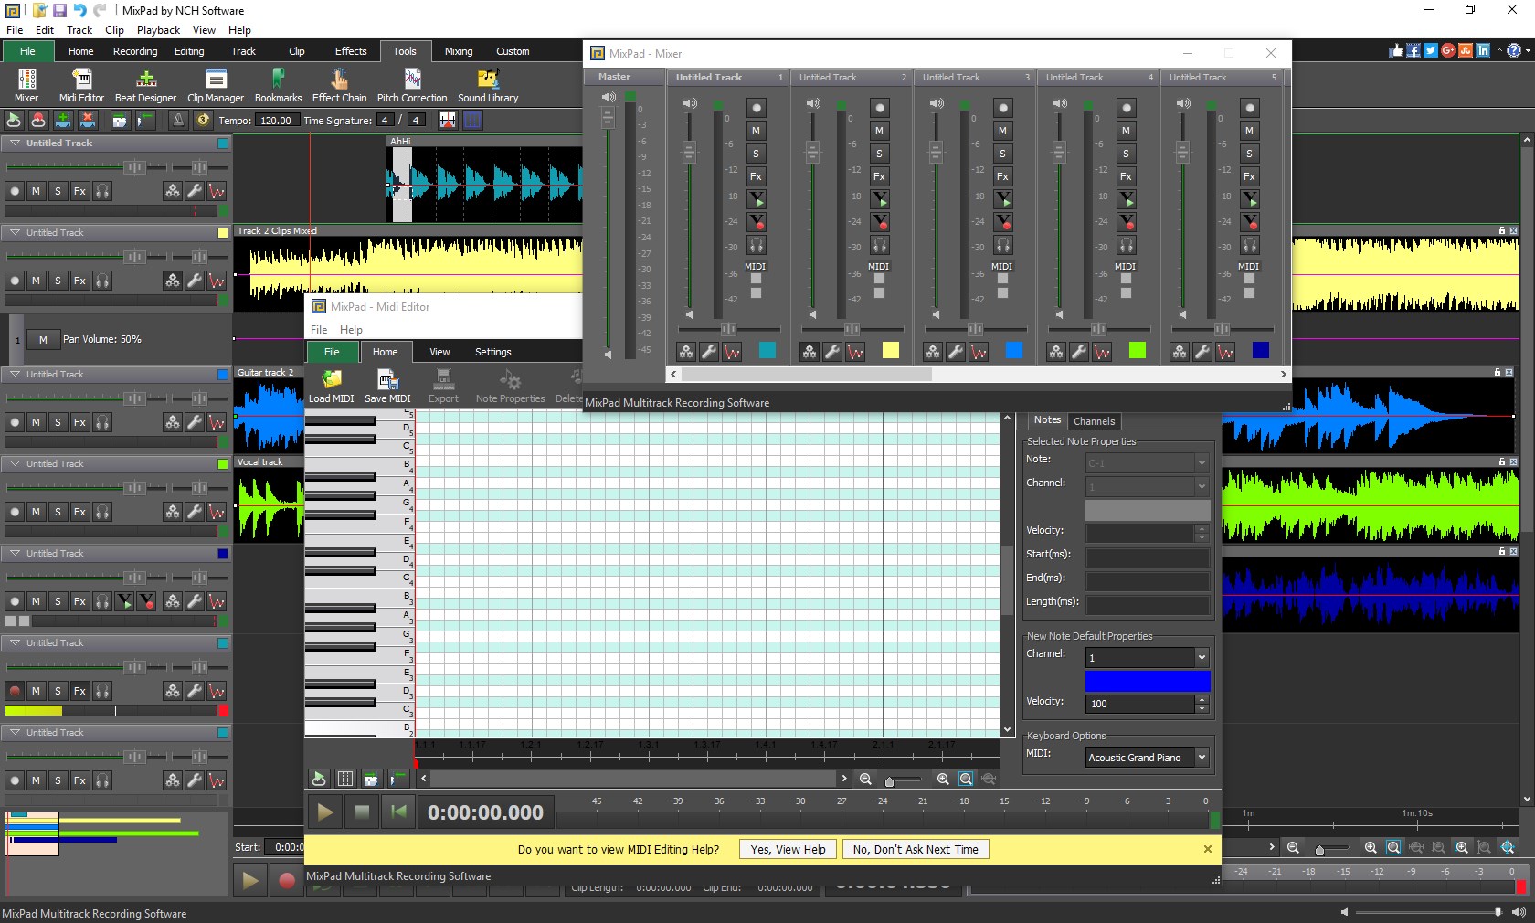This screenshot has width=1535, height=923.
Task: Click Yes, View Help button
Action: [x=786, y=850]
